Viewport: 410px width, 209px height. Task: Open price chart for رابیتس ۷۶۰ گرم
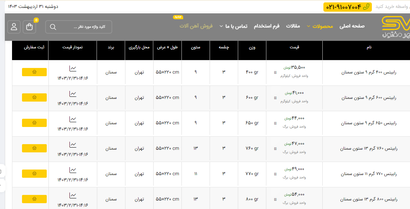tap(73, 144)
